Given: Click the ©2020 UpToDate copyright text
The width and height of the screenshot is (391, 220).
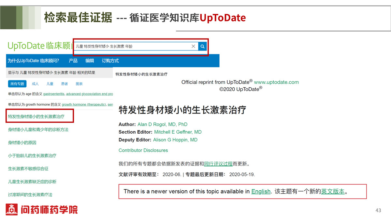Looking at the screenshot, I should click(x=241, y=89).
